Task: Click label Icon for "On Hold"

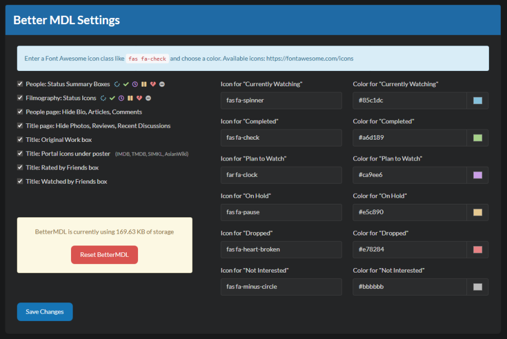Action: point(246,196)
